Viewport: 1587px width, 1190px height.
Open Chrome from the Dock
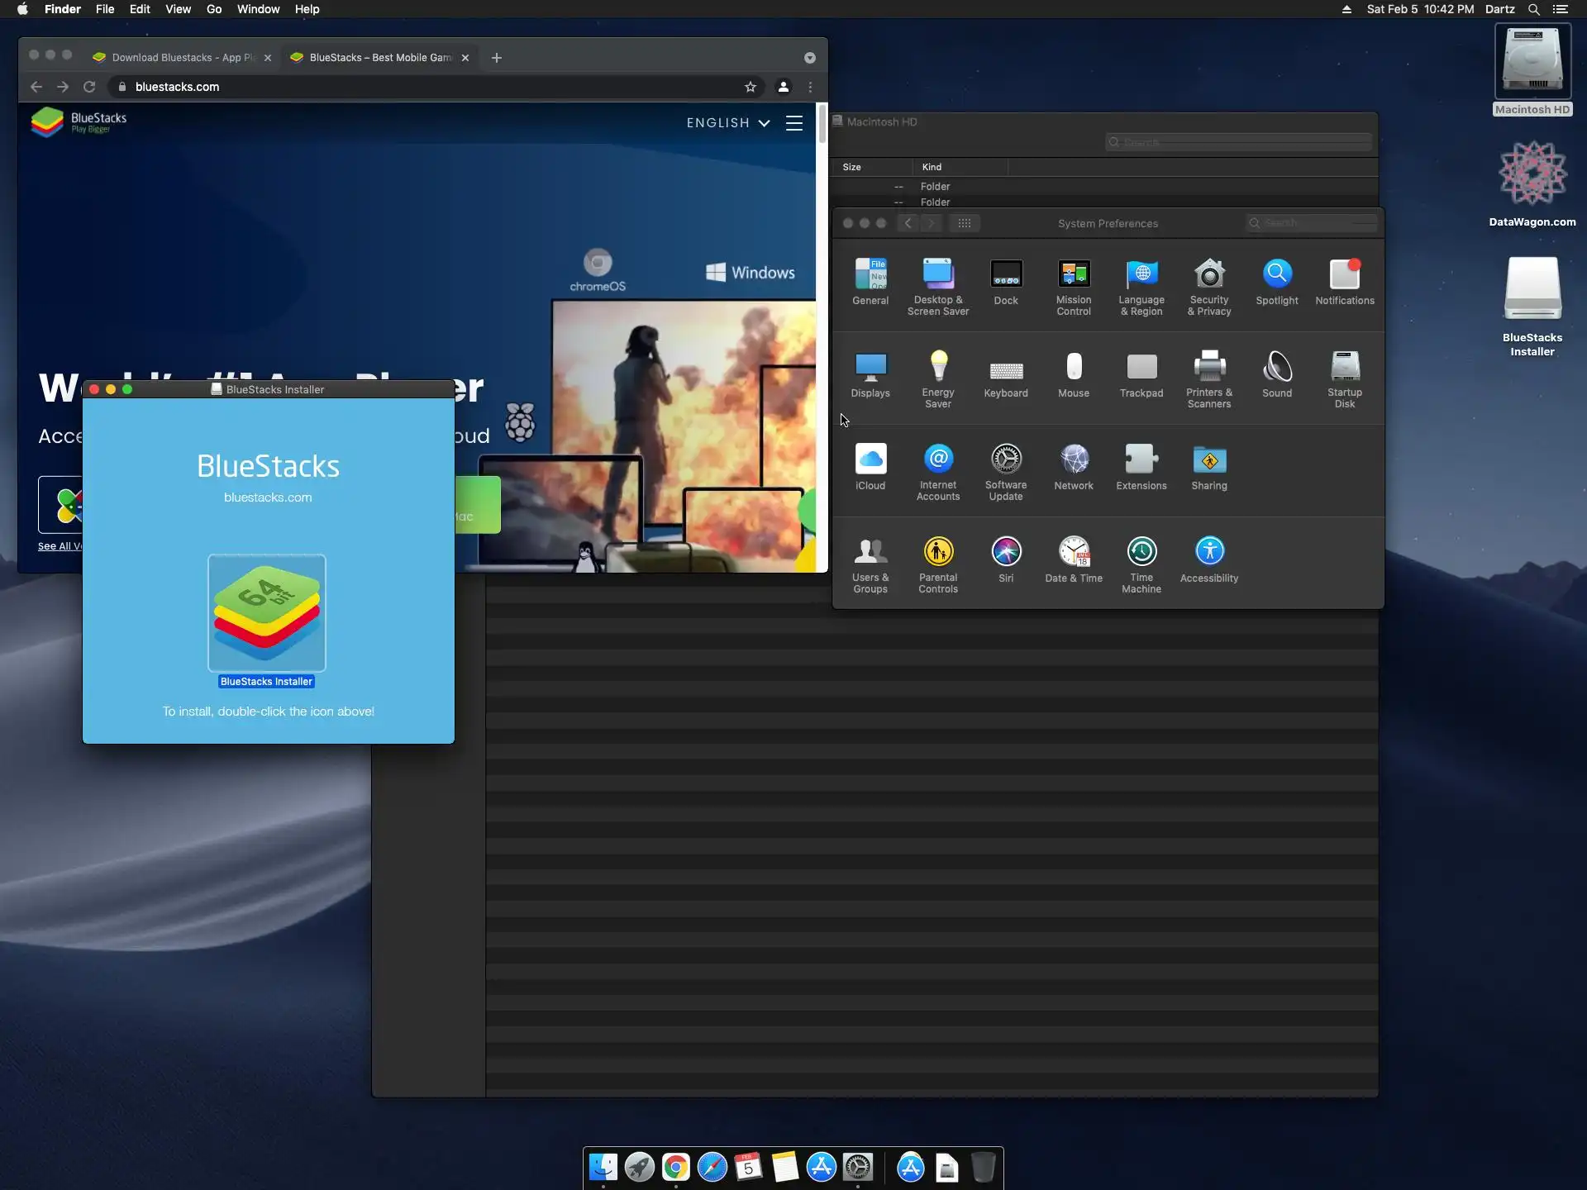pyautogui.click(x=675, y=1167)
